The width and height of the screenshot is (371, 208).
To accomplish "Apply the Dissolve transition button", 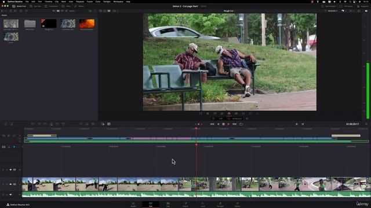I will coord(86,124).
